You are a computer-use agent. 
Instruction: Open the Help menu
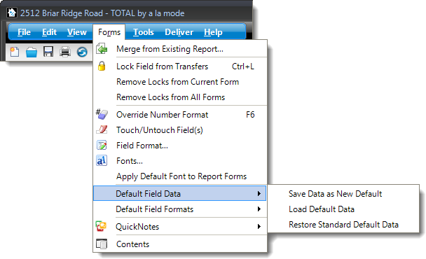point(213,32)
